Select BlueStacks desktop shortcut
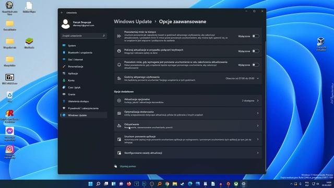This screenshot has width=334, height=188. coord(29,43)
